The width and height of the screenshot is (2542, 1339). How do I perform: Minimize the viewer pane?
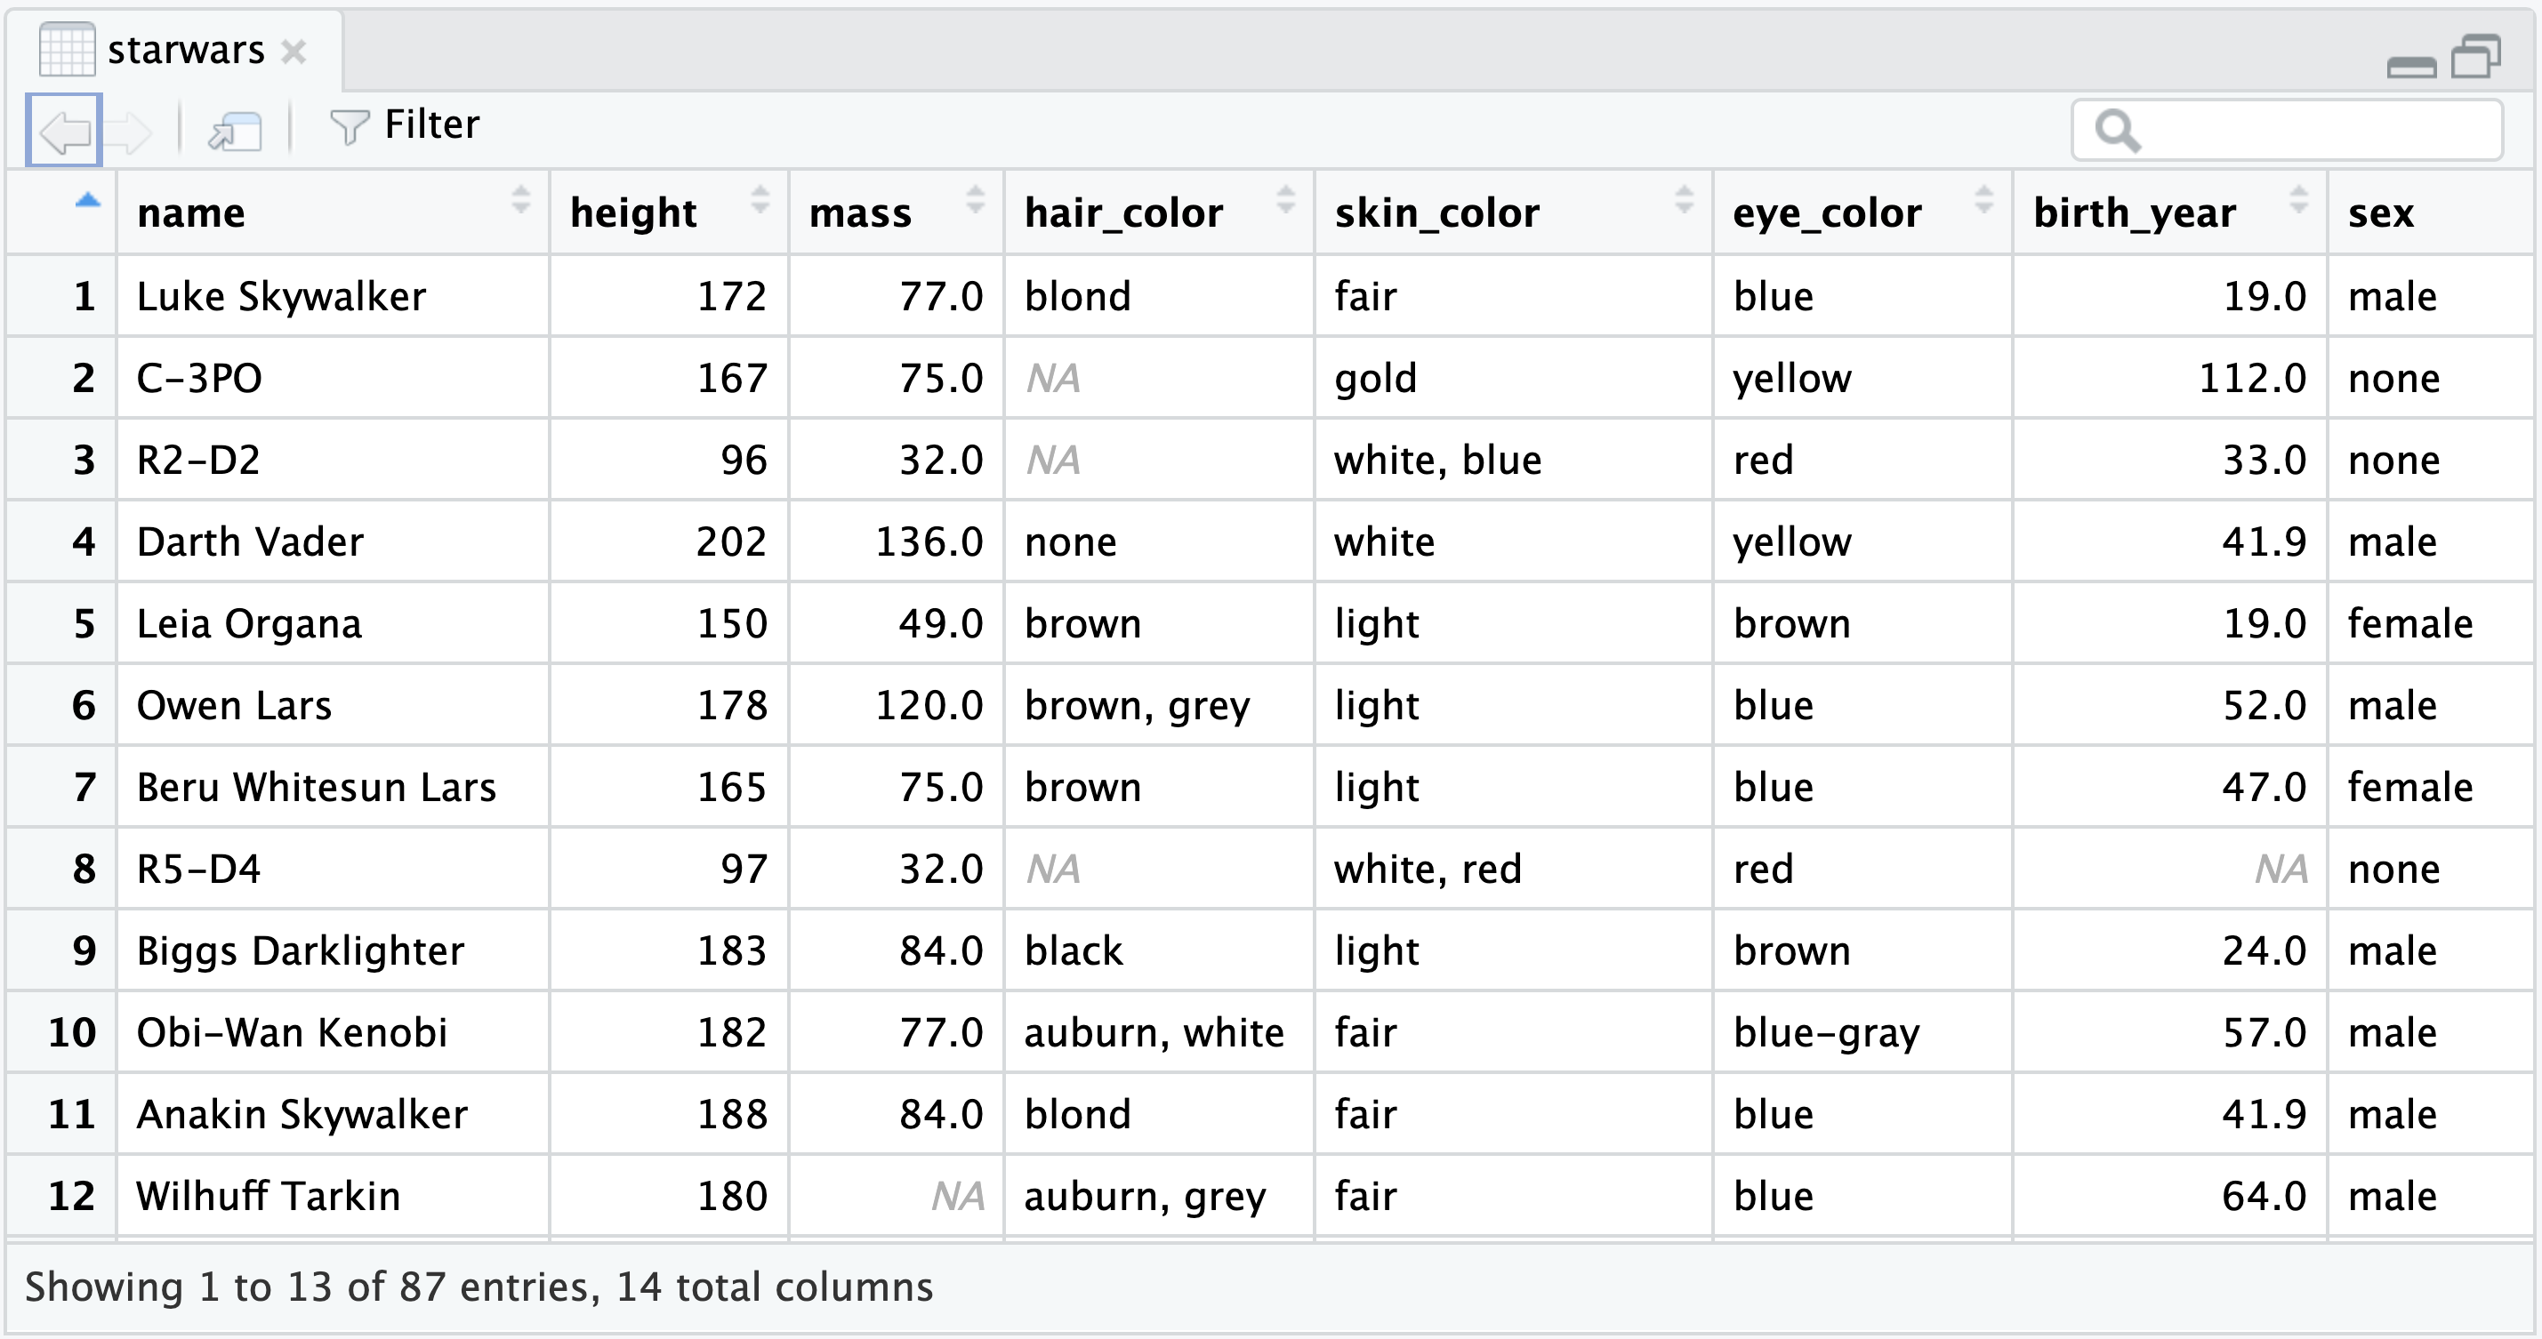2410,66
